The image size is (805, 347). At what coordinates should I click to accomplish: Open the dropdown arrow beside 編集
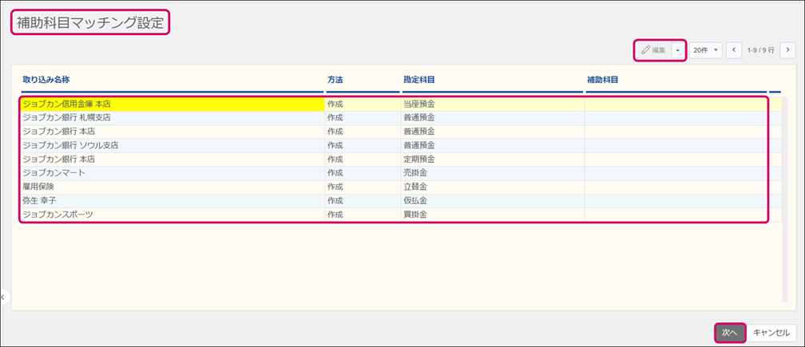pos(678,50)
